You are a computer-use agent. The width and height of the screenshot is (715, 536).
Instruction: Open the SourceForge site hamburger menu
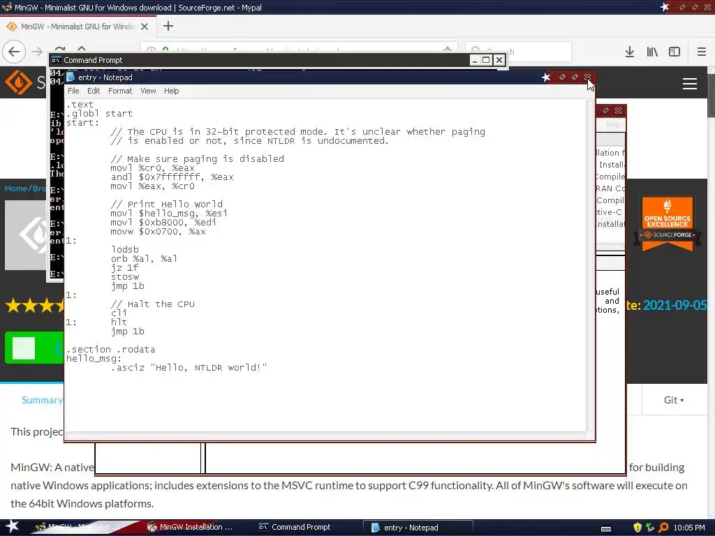689,84
